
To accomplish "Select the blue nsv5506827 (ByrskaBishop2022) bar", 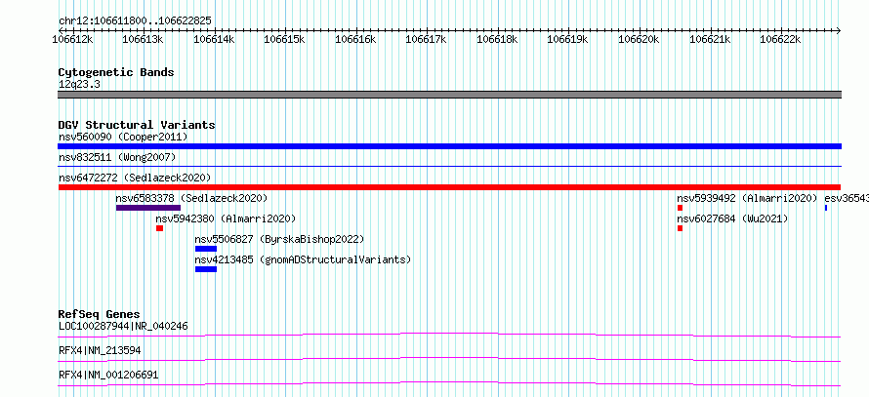I will [x=206, y=249].
